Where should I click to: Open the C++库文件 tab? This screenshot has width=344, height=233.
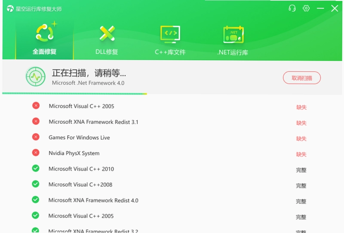click(x=170, y=40)
